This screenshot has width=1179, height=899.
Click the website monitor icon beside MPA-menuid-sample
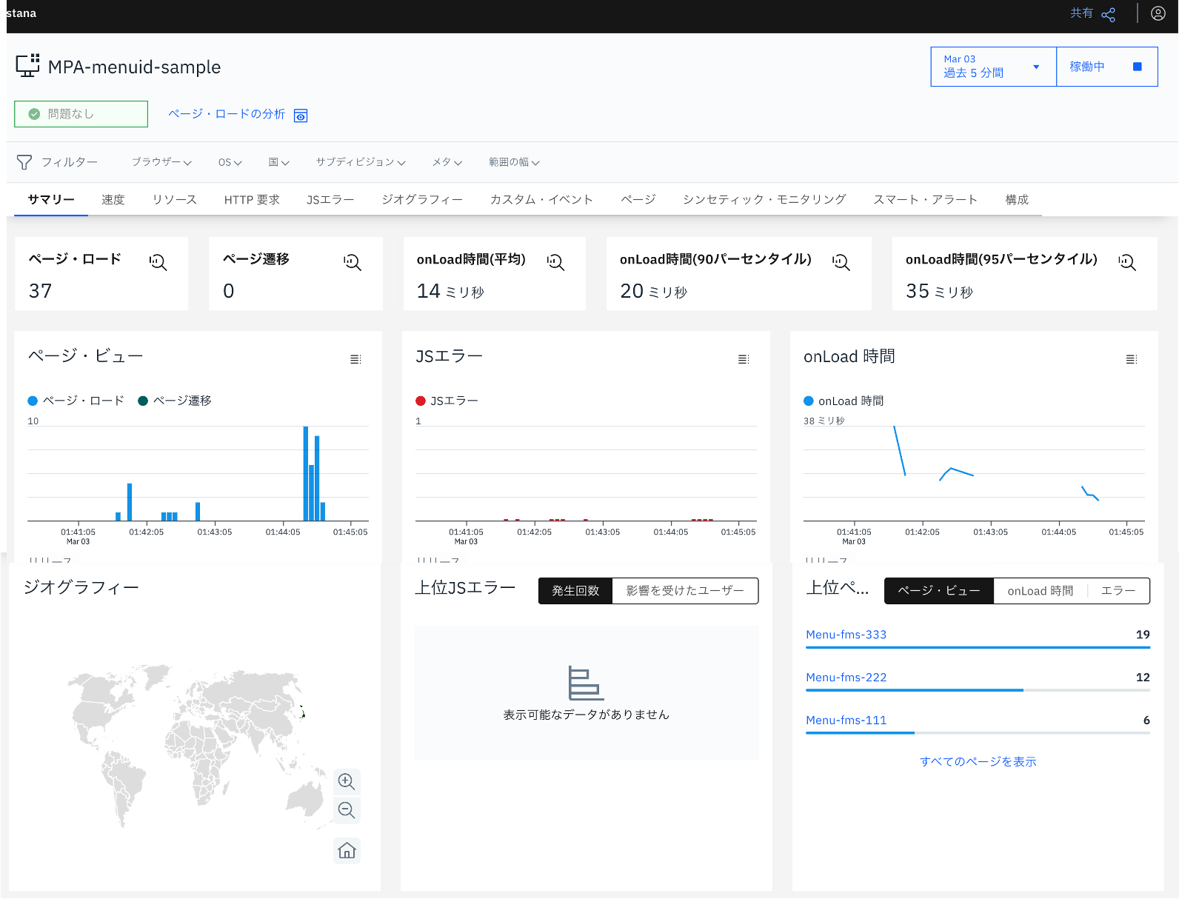pyautogui.click(x=28, y=66)
